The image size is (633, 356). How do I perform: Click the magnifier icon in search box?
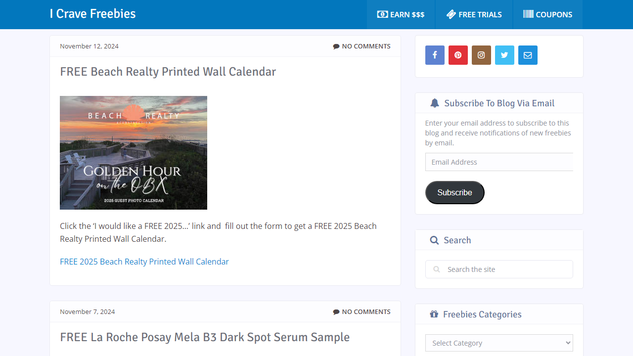click(437, 269)
